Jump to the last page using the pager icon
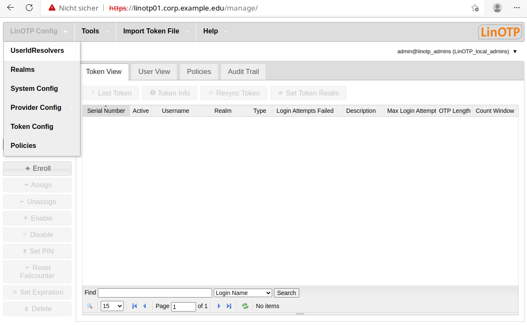The width and height of the screenshot is (527, 325). (x=229, y=306)
